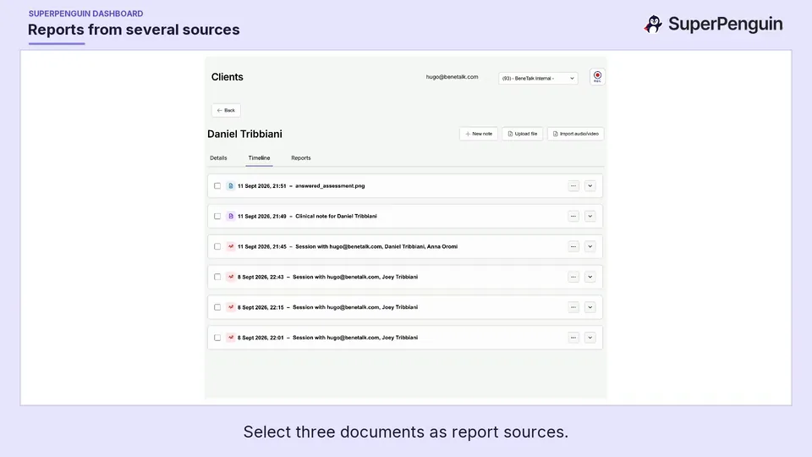
Task: Click the hugo@benetalk.com account text
Action: click(452, 77)
